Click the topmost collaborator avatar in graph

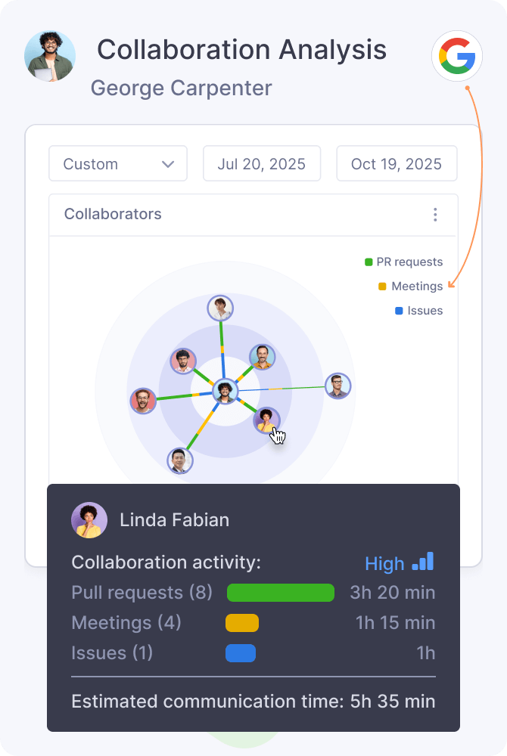pos(220,308)
